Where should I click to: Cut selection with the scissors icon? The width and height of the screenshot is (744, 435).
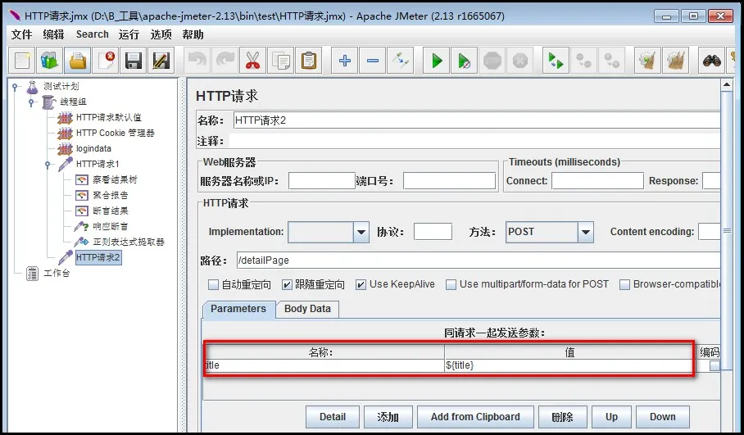pos(252,61)
